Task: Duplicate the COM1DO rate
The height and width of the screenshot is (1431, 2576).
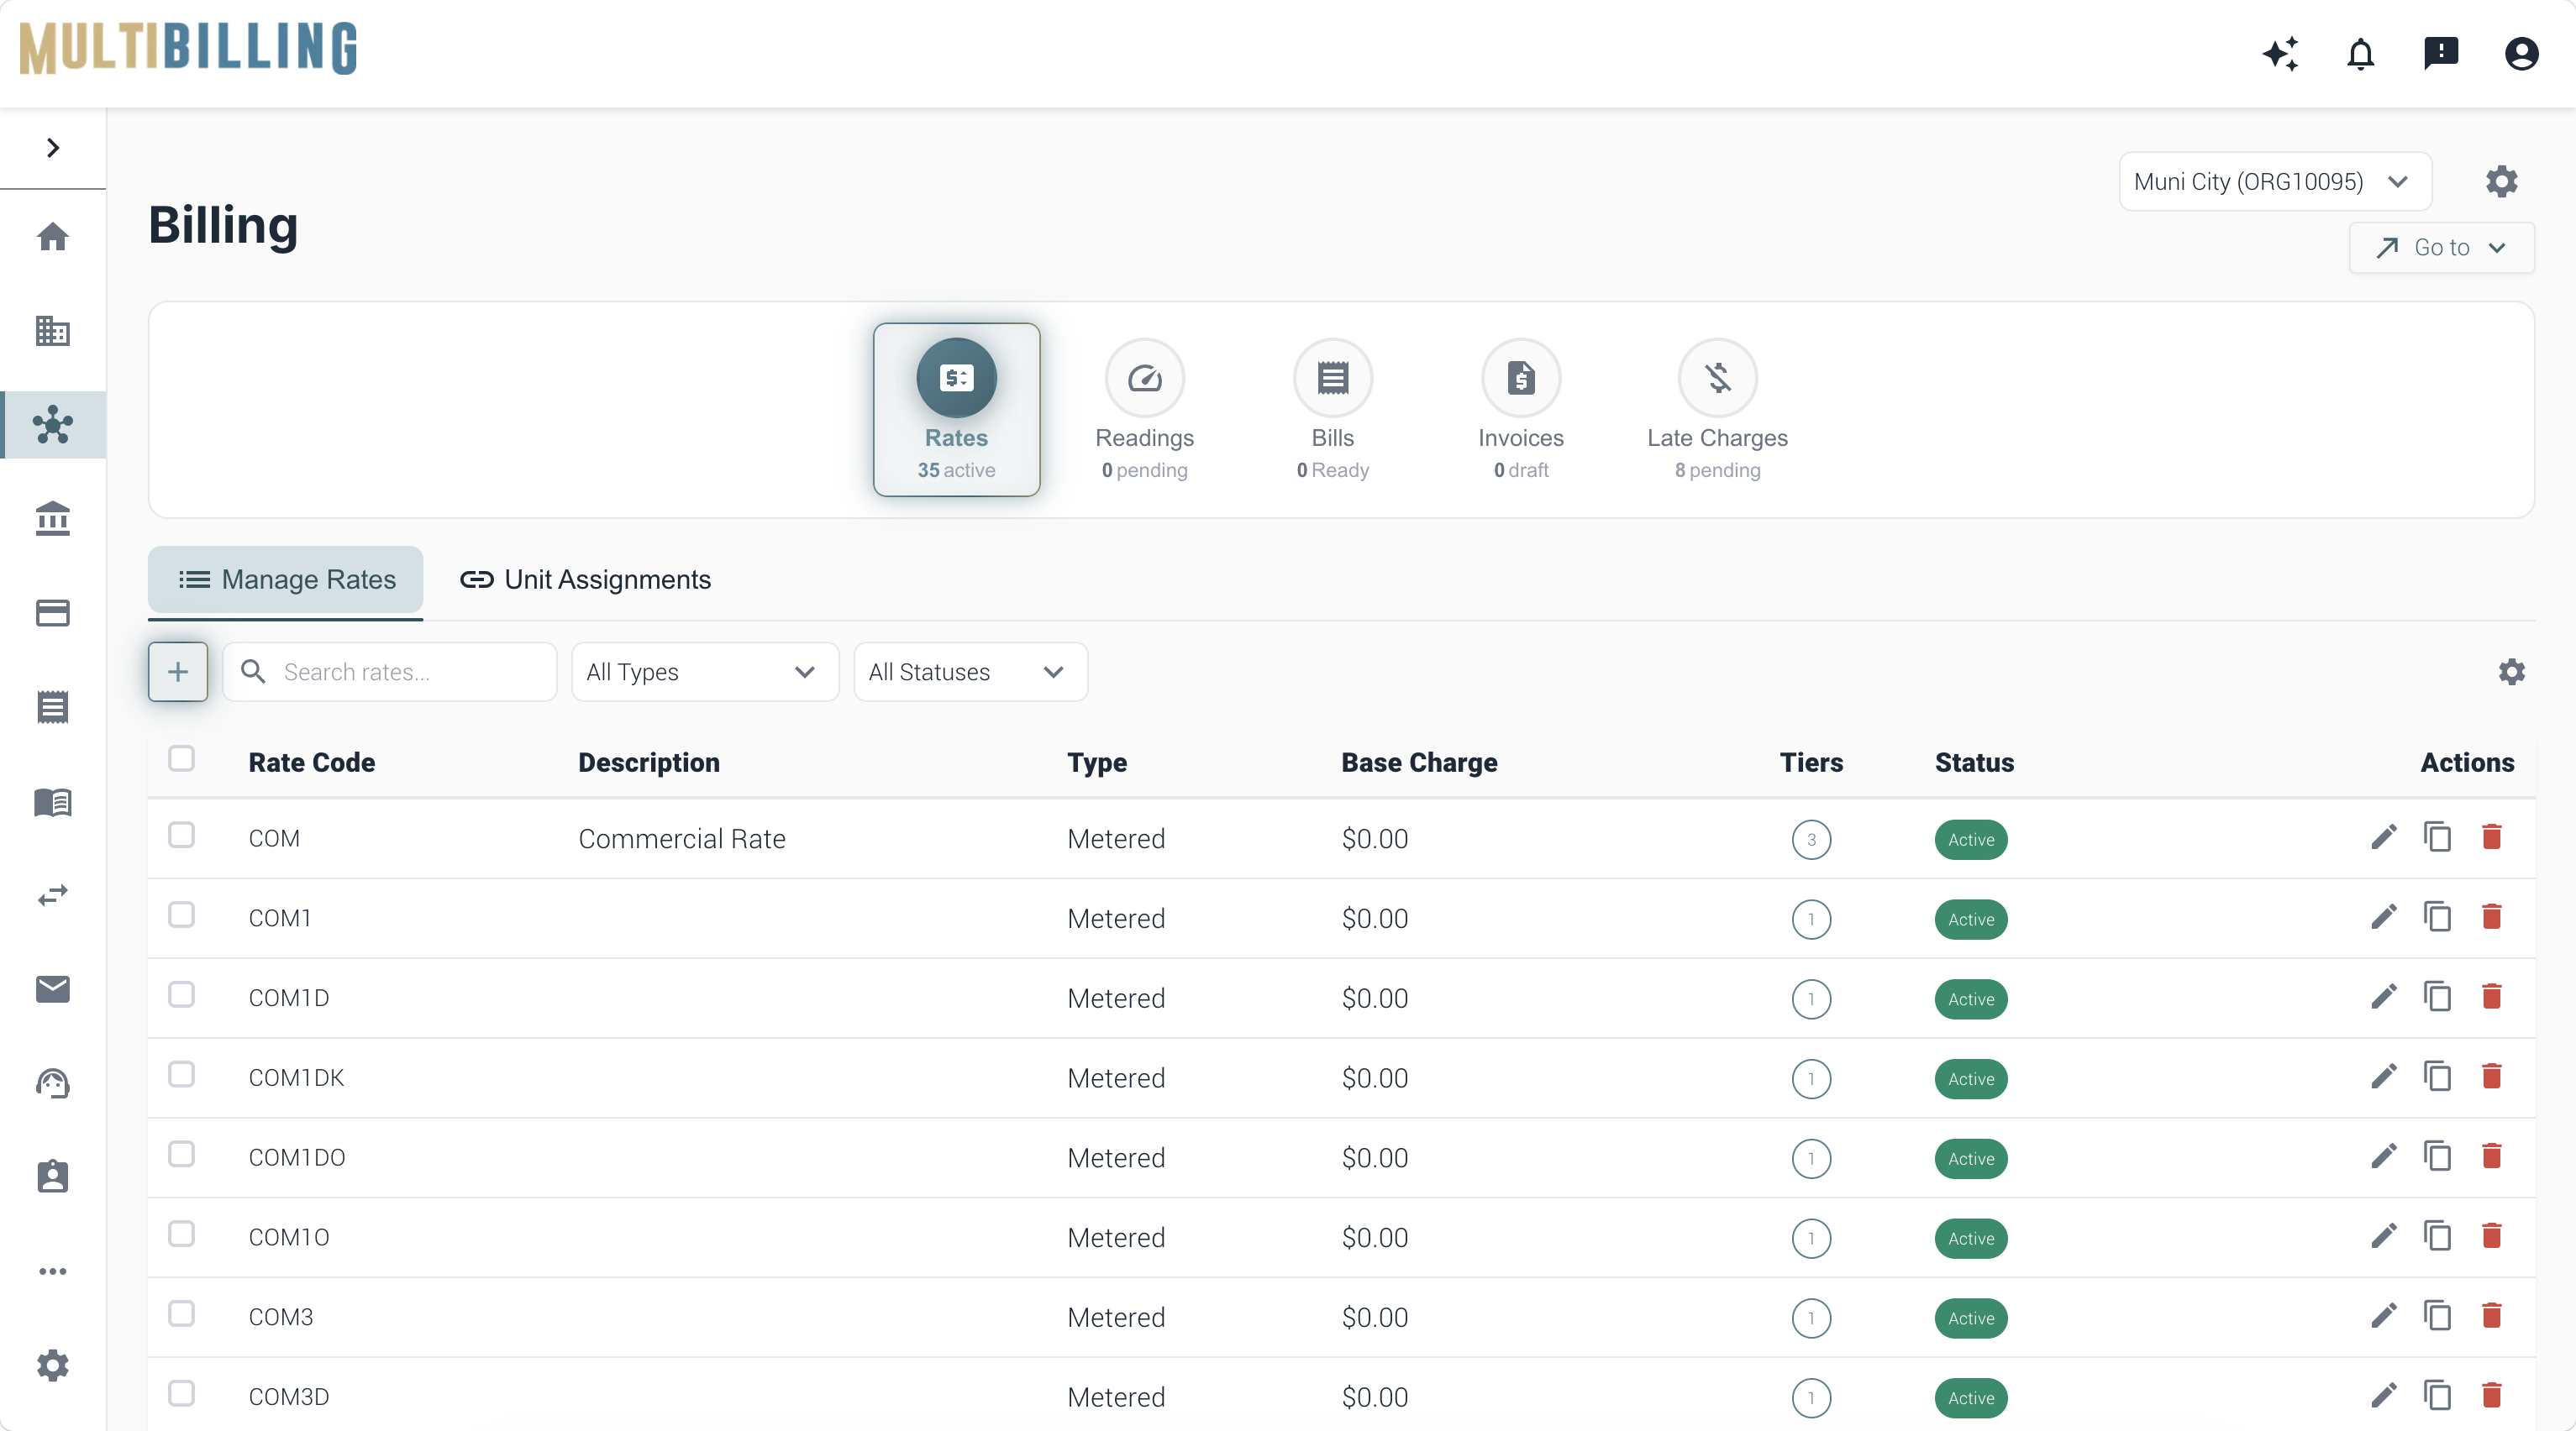Action: (x=2437, y=1157)
